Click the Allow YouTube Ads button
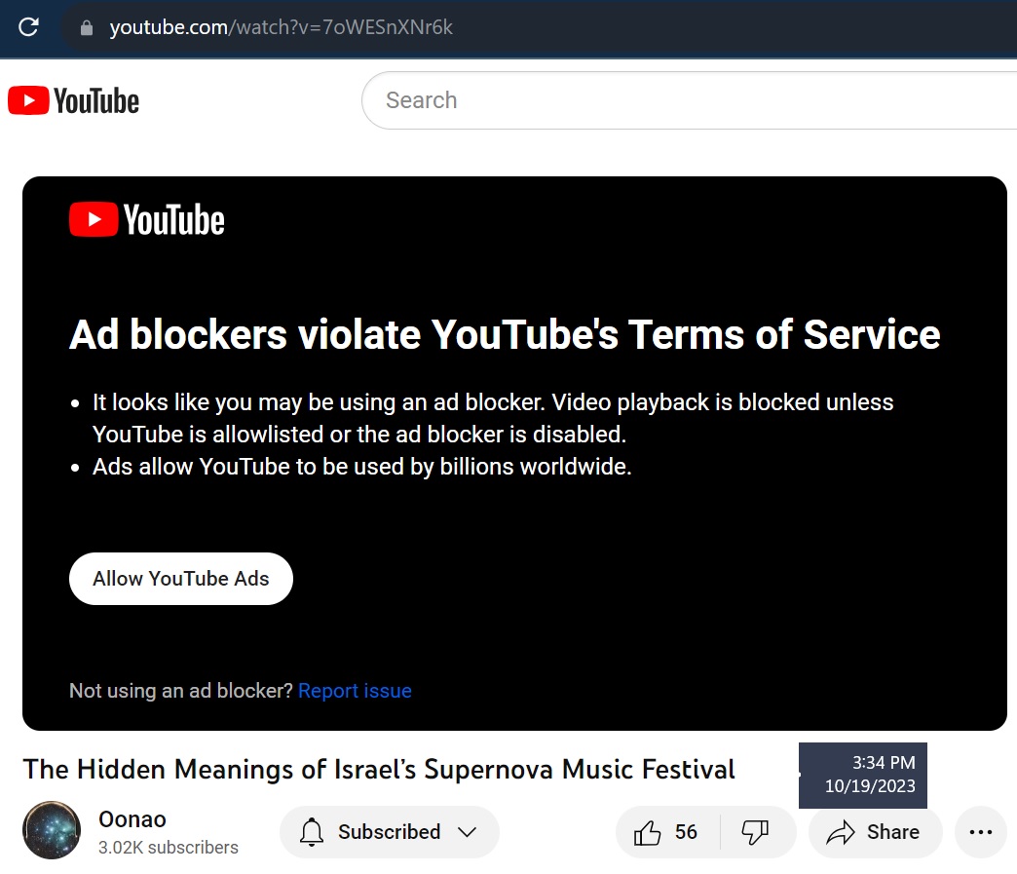 click(180, 578)
